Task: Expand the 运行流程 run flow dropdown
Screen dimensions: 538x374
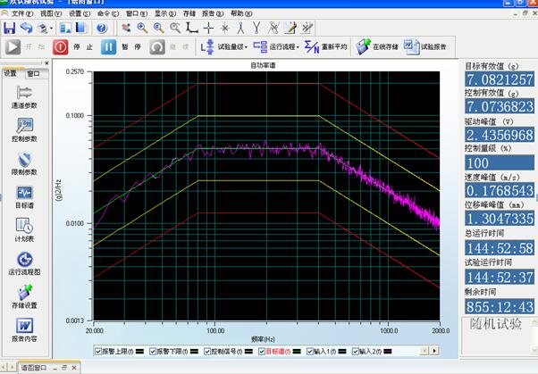Action: click(298, 47)
